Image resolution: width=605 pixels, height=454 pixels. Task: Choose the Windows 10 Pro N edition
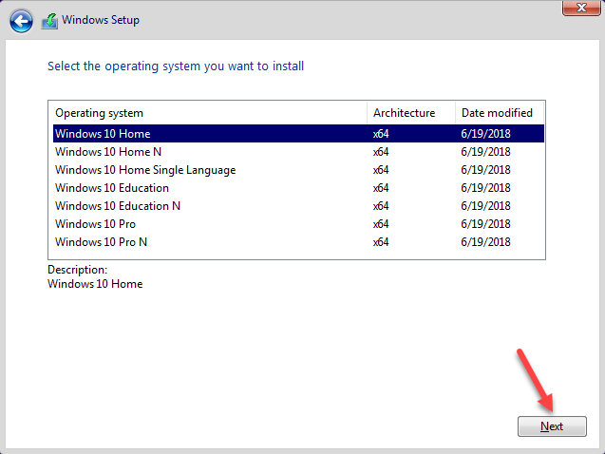click(x=101, y=242)
